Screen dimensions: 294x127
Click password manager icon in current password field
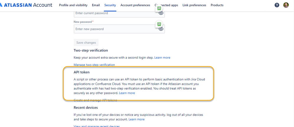(159, 8)
